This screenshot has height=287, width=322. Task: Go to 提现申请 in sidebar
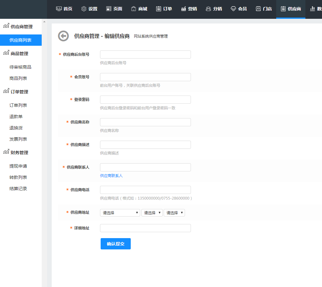pyautogui.click(x=18, y=166)
